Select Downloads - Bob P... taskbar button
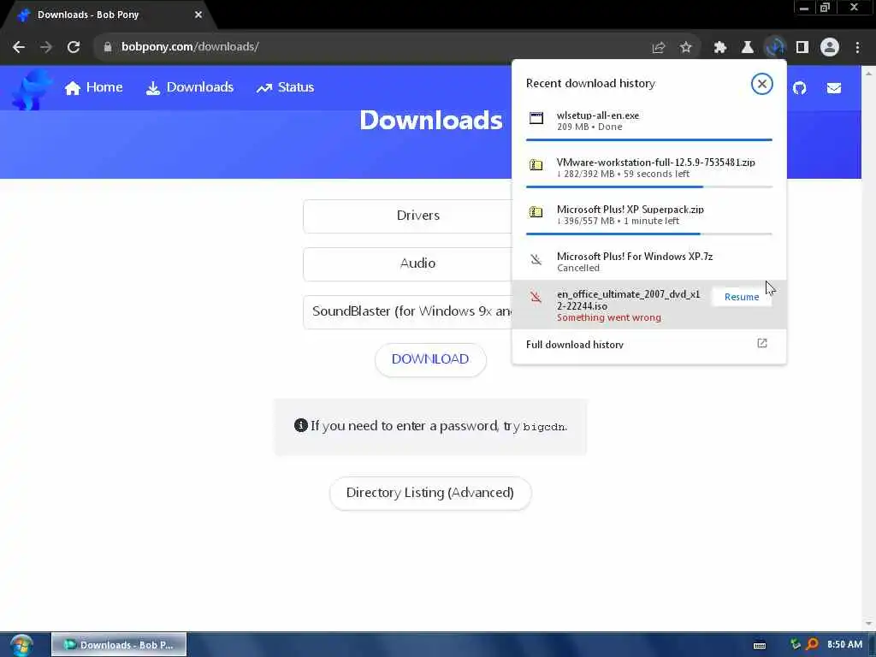The width and height of the screenshot is (876, 657). [119, 645]
